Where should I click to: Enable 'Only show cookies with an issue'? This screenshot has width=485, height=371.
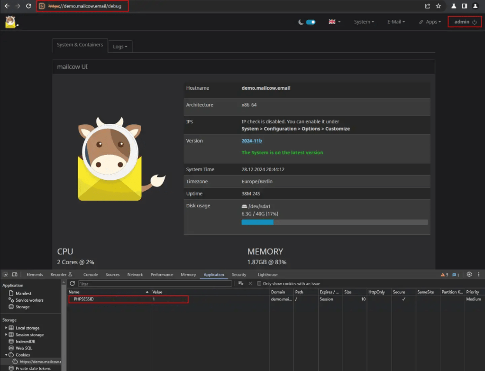coord(259,284)
